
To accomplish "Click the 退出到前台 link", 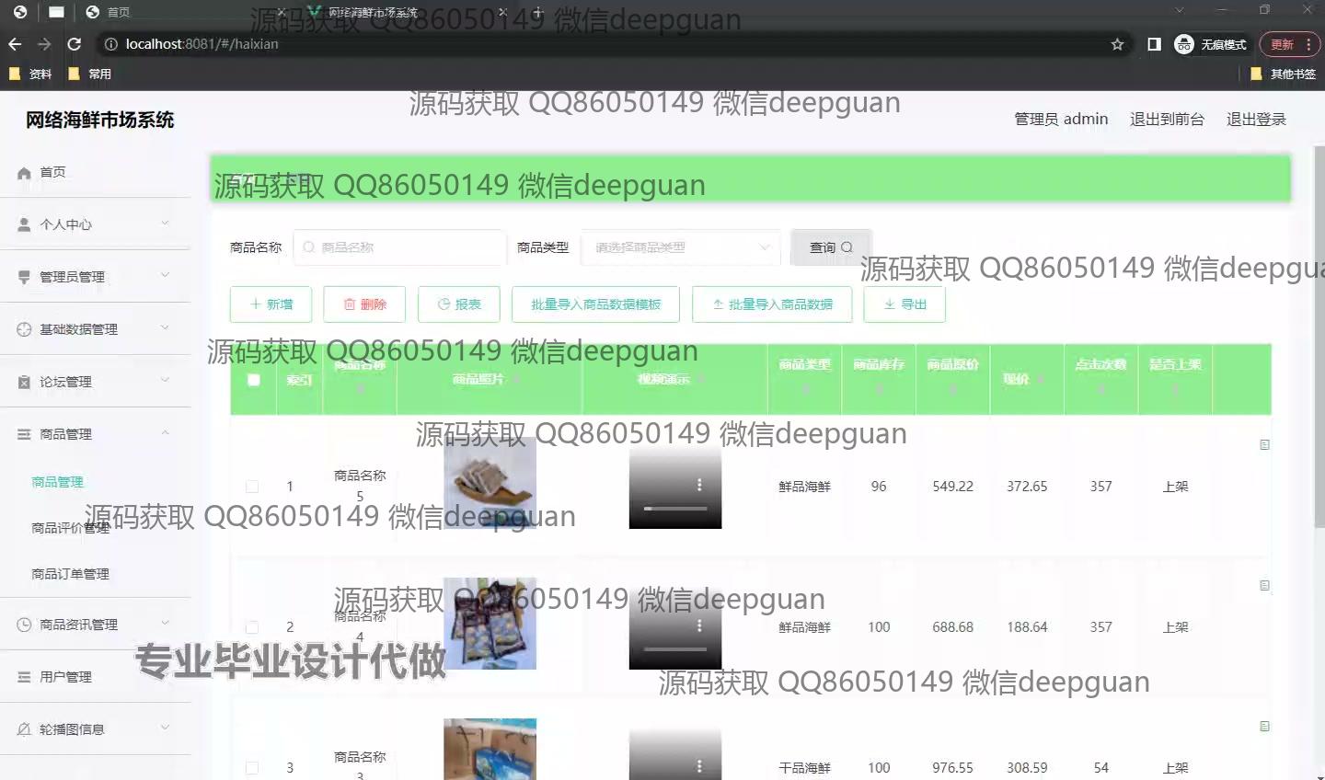I will point(1167,120).
